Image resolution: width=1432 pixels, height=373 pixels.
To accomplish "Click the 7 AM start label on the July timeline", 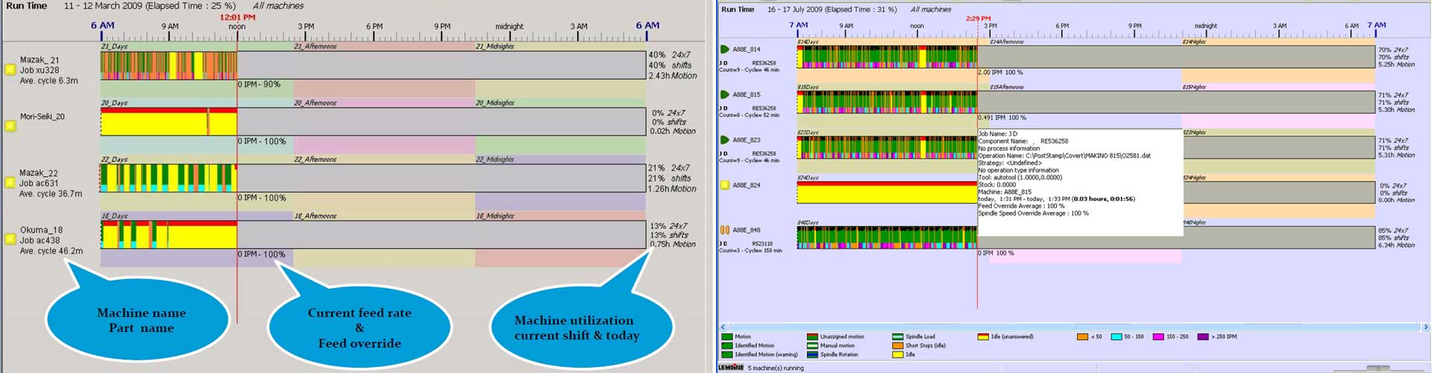I will click(798, 25).
